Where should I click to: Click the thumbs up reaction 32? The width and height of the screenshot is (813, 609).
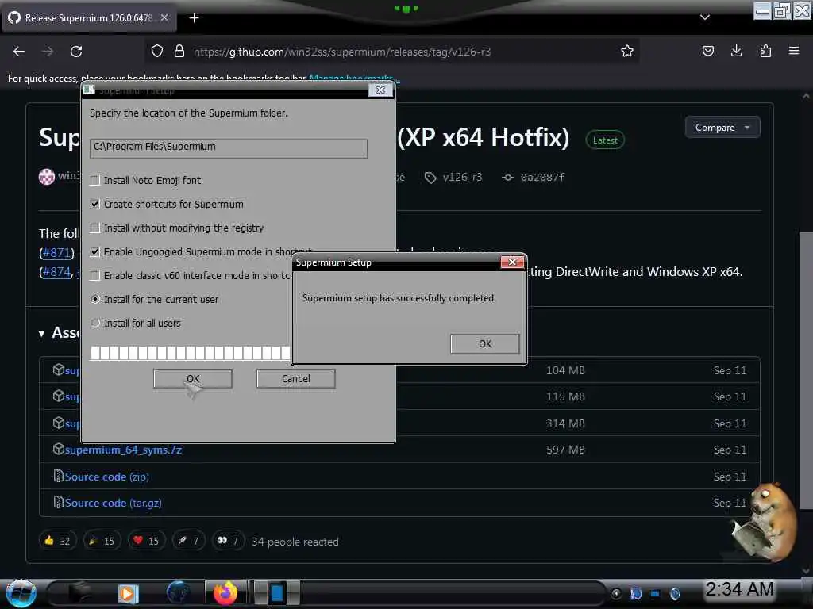[57, 541]
